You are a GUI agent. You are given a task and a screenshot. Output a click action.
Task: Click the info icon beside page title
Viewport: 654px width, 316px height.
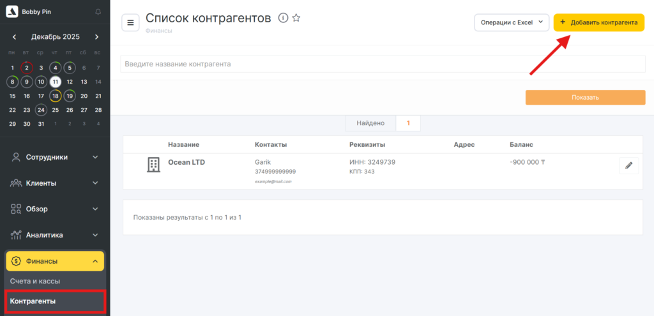[283, 18]
